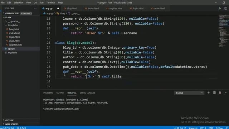This screenshot has height=129, width=229.
Task: Click app.py in the breadcrumb
Action: [x=50, y=14]
